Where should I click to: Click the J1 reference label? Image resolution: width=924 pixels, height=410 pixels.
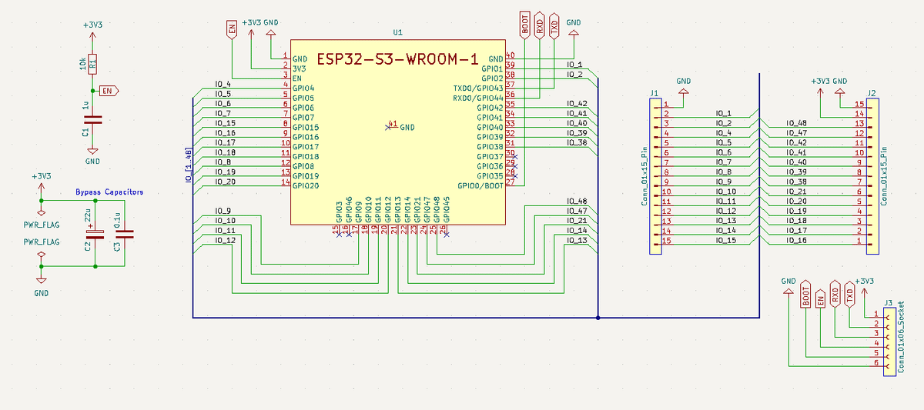654,94
